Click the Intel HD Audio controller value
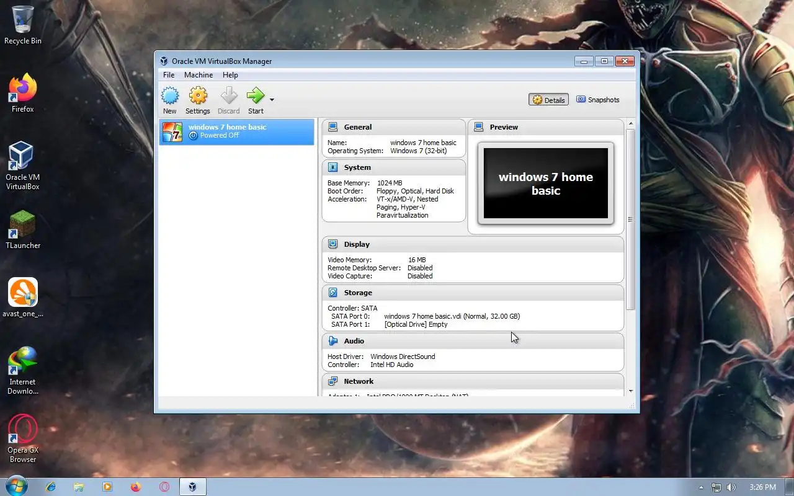Screen dimensions: 794x496 392,365
